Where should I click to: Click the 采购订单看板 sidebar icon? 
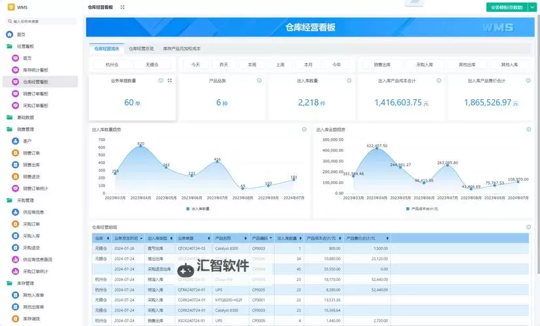[x=16, y=106]
